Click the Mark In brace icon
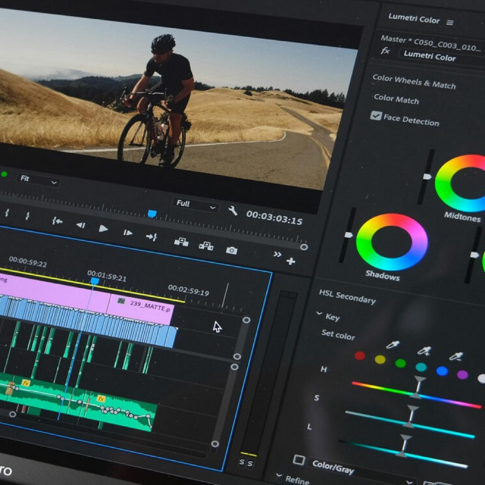Viewport: 485px width, 485px height. pyautogui.click(x=7, y=213)
